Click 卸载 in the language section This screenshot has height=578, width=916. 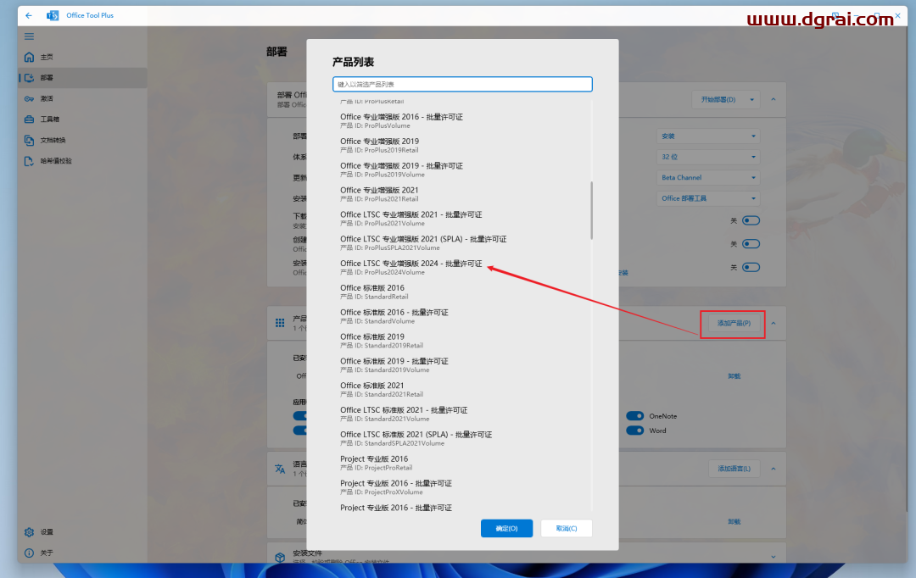click(x=734, y=521)
